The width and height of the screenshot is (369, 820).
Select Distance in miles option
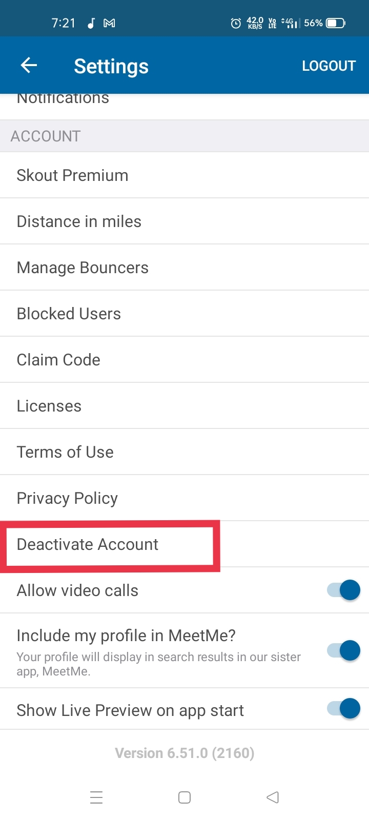pos(79,221)
